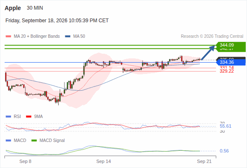Click the MA 50 legend swatch
247x168 pixels.
click(67, 37)
